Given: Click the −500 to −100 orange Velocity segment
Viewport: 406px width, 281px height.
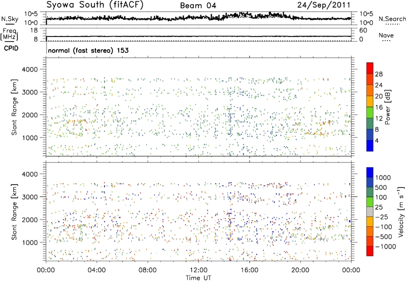Looking at the screenshot, I should pos(370,232).
